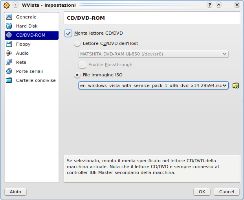This screenshot has width=244, height=200.
Task: Close the WVista Impostazioni window
Action: pos(237,5)
